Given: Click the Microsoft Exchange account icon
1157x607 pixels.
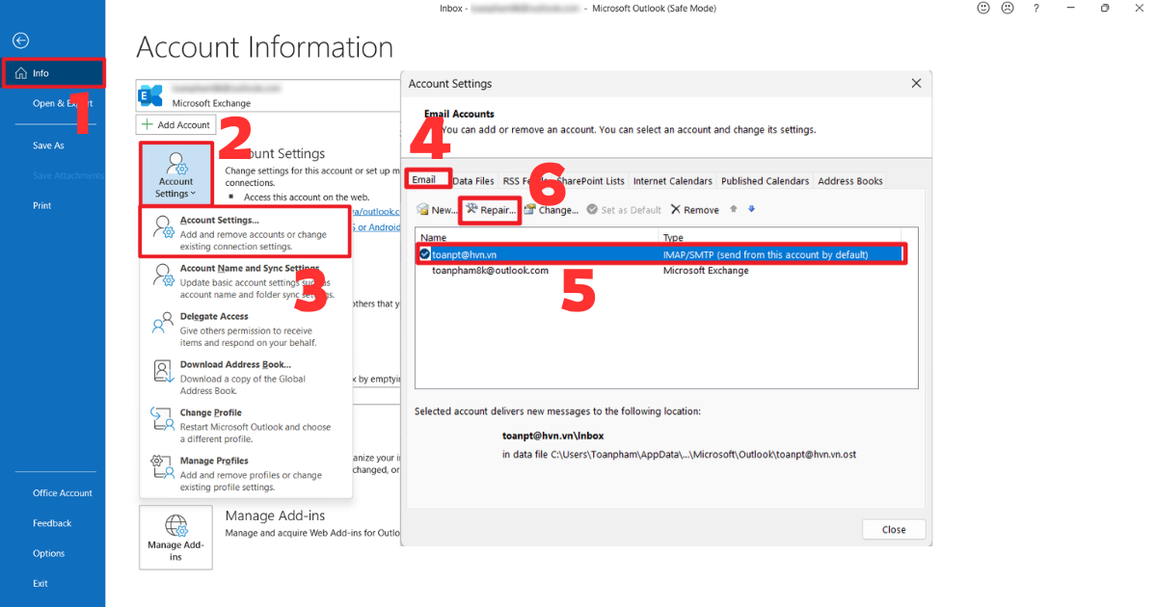Looking at the screenshot, I should (x=151, y=94).
